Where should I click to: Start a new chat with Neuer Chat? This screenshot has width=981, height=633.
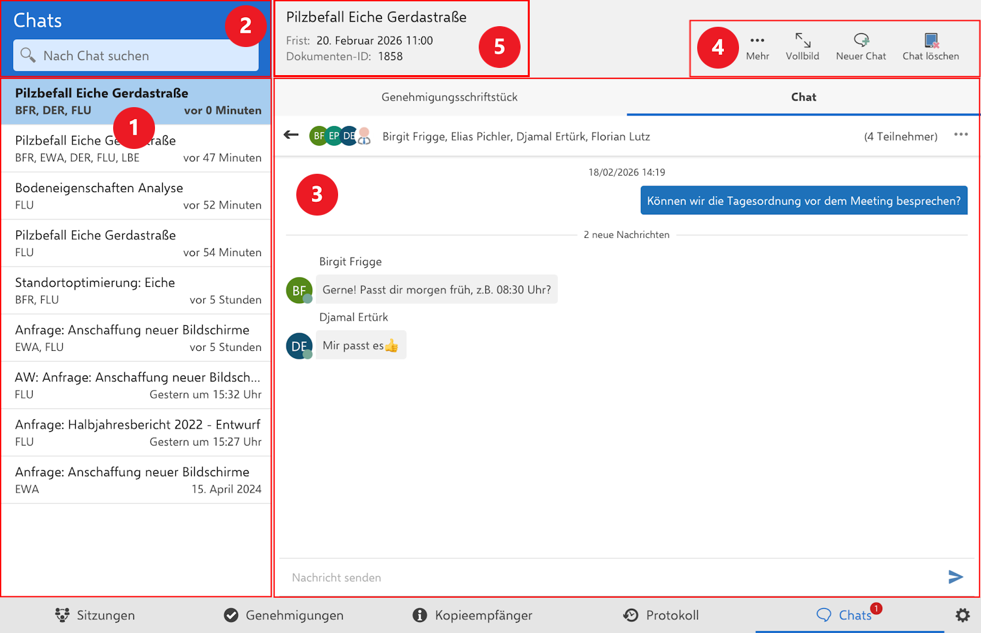point(861,41)
